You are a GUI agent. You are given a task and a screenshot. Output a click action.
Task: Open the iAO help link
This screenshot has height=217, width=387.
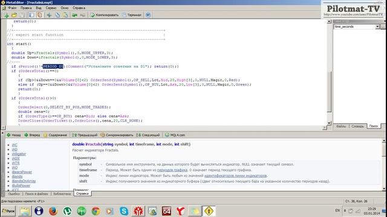click(15, 168)
